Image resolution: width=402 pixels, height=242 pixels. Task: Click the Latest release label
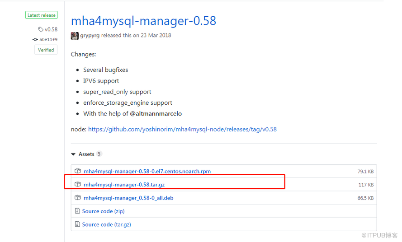(41, 15)
